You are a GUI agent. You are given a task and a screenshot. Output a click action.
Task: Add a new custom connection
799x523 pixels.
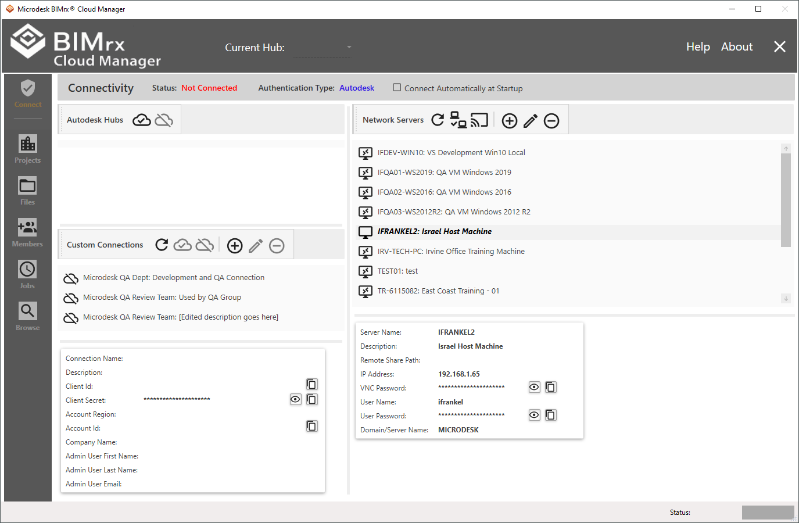click(235, 246)
